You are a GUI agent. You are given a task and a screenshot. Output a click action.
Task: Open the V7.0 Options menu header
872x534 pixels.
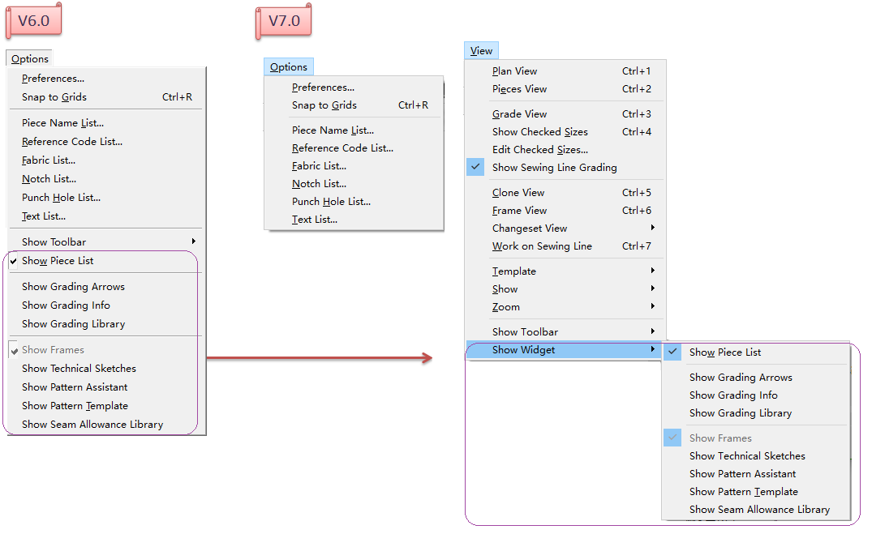[x=289, y=67]
